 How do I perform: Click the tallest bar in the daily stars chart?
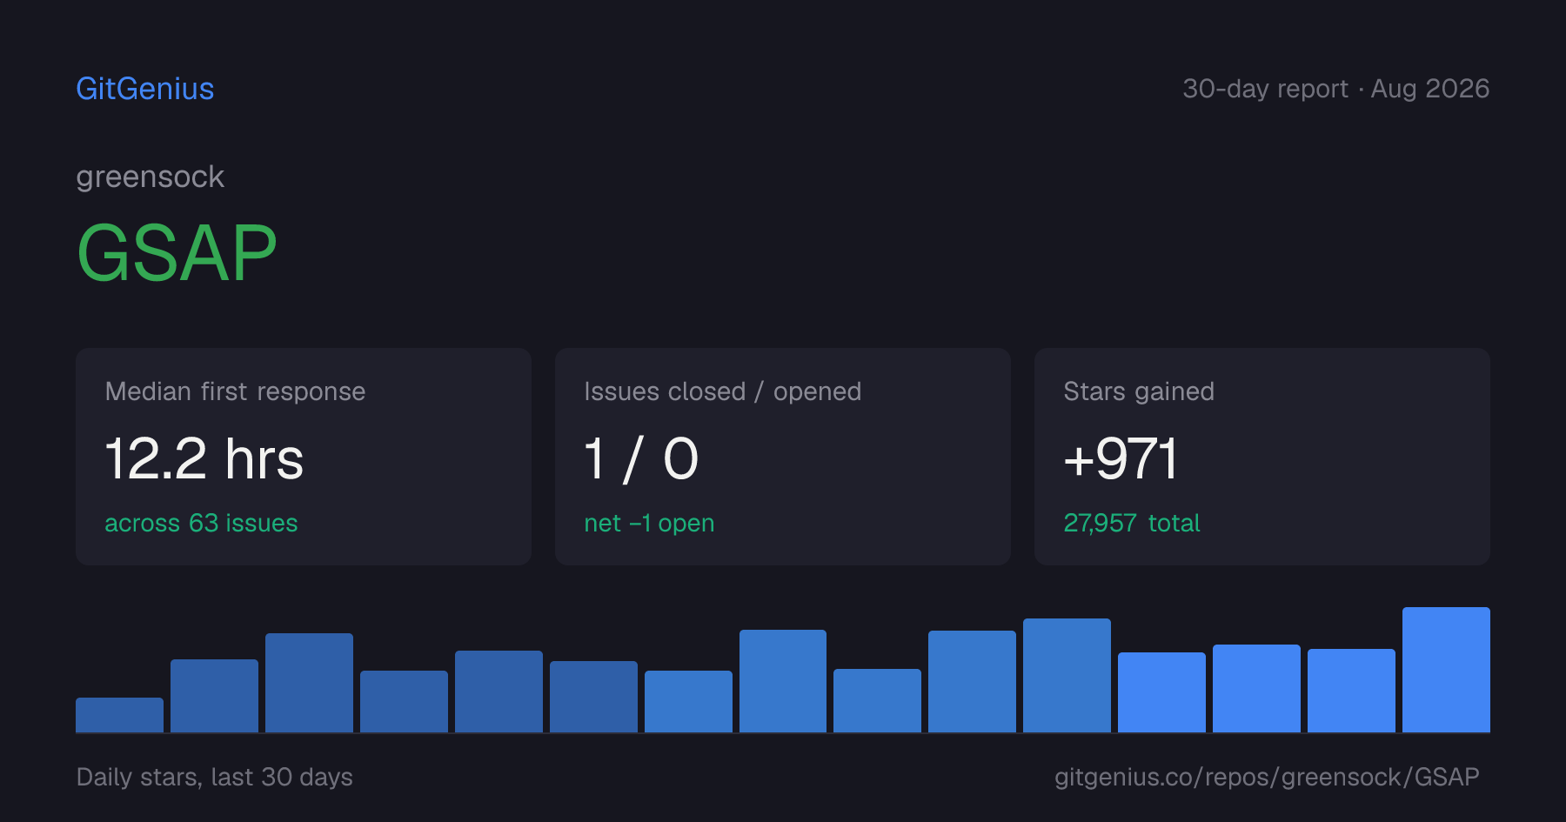point(1446,670)
